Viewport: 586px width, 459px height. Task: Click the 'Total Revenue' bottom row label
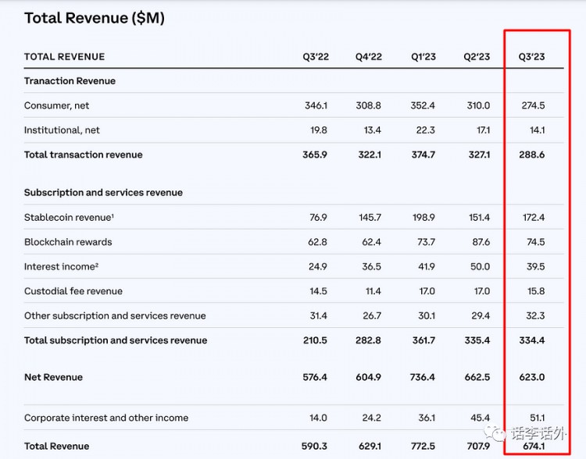57,447
